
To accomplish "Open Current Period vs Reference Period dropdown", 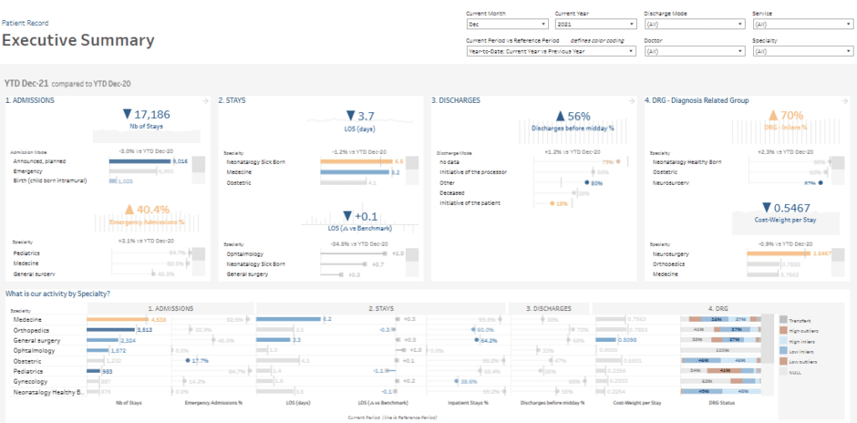I will coord(551,51).
